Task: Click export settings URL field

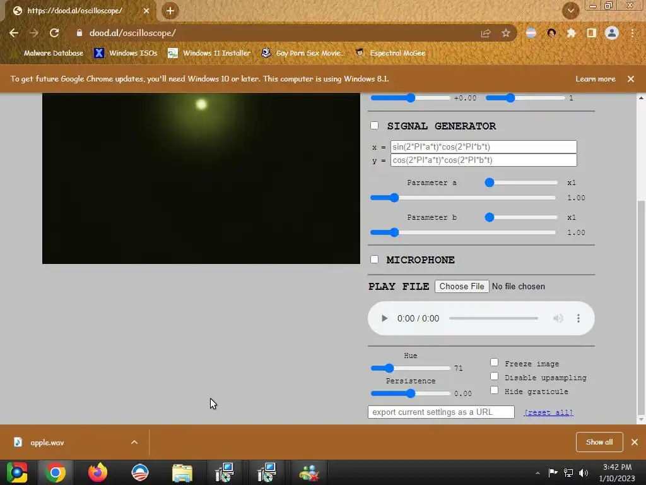Action: 441,412
